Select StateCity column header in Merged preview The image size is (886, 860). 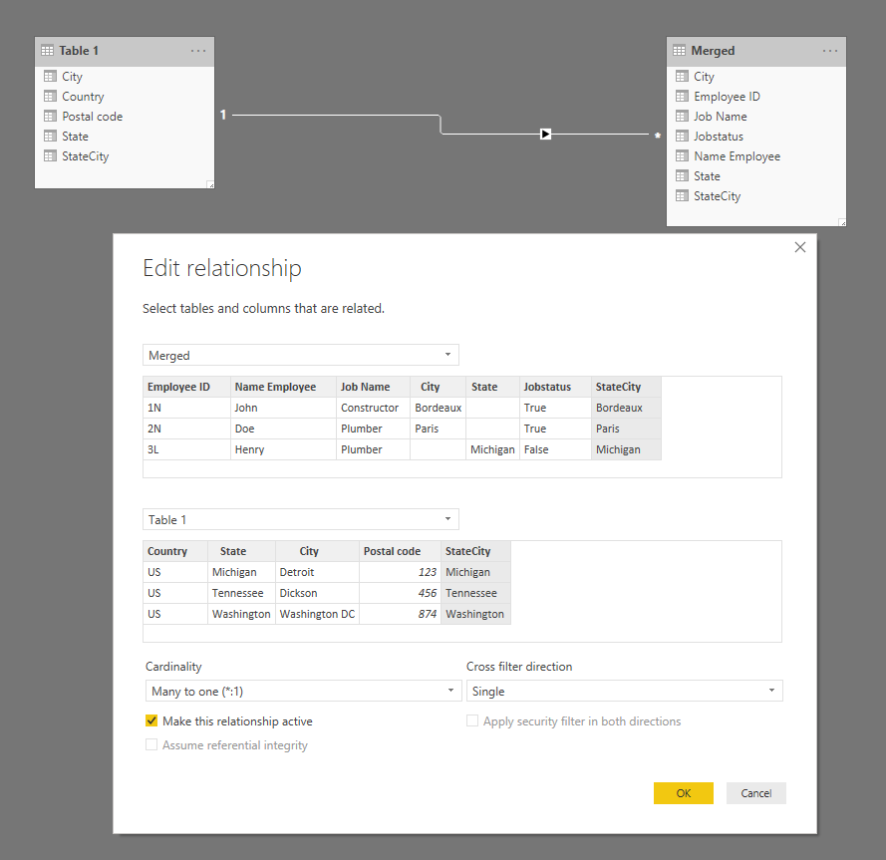click(626, 387)
